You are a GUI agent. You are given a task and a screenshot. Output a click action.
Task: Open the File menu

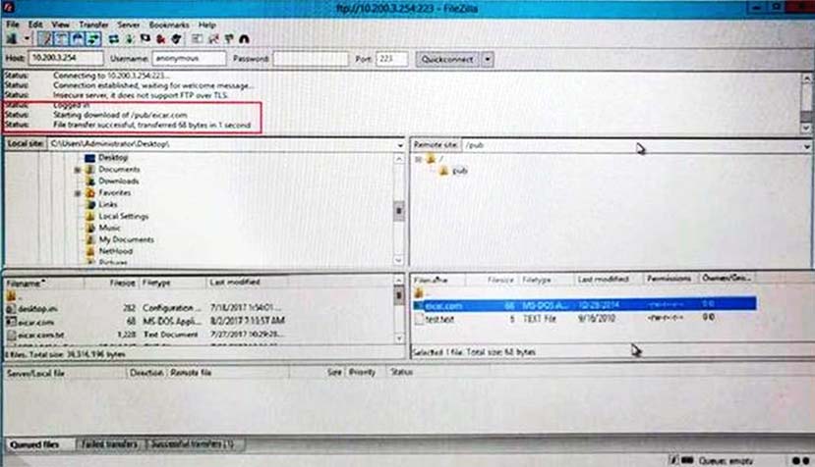(x=13, y=25)
